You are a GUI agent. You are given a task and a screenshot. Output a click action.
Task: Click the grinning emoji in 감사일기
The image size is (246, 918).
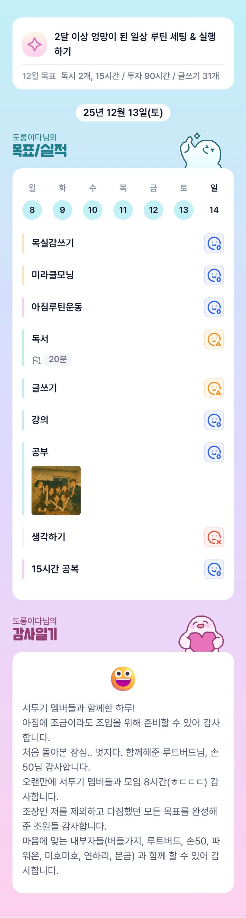pos(123,679)
